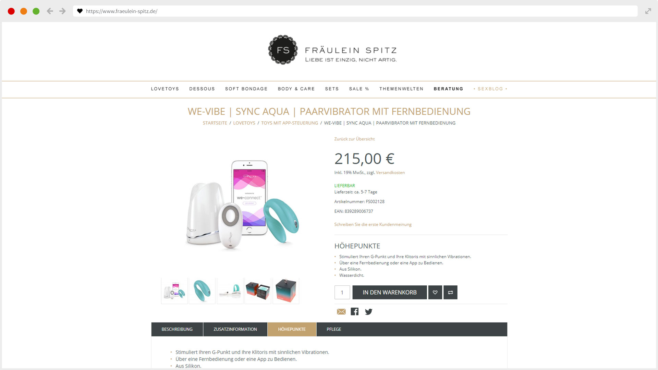Share product via email envelope icon
This screenshot has height=370, width=658.
click(341, 311)
